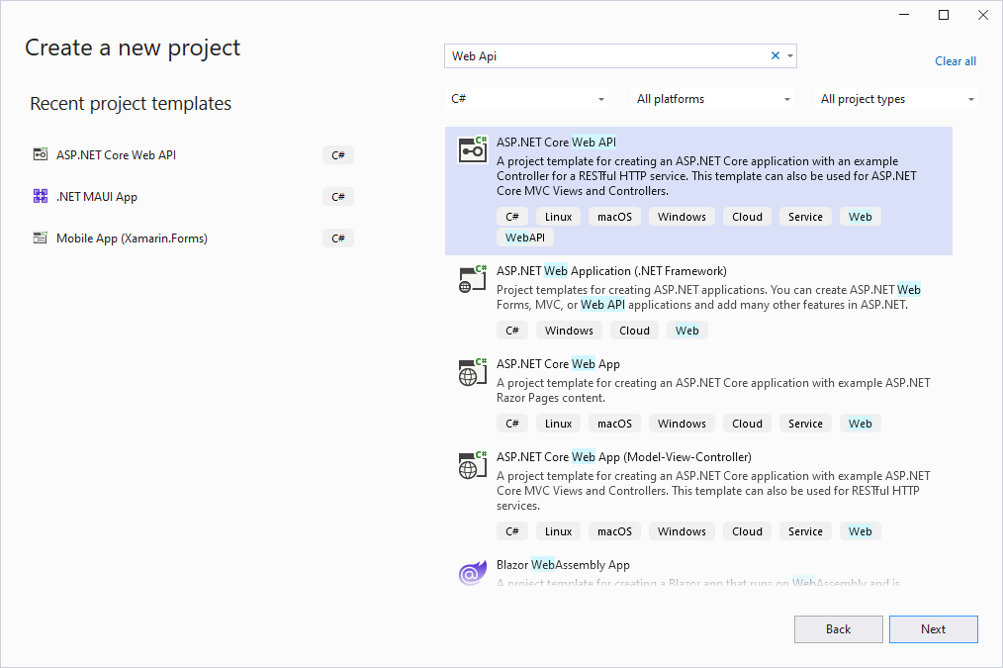
Task: Focus the template search box
Action: [603, 56]
